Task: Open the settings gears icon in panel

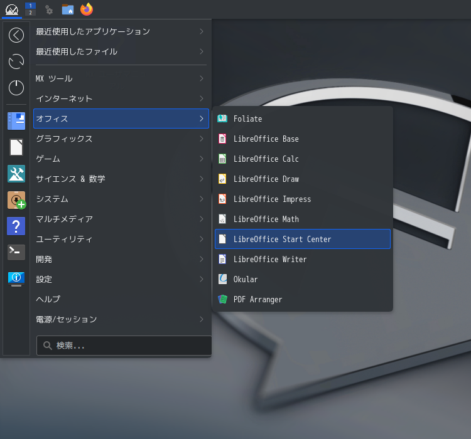Action: (x=48, y=9)
